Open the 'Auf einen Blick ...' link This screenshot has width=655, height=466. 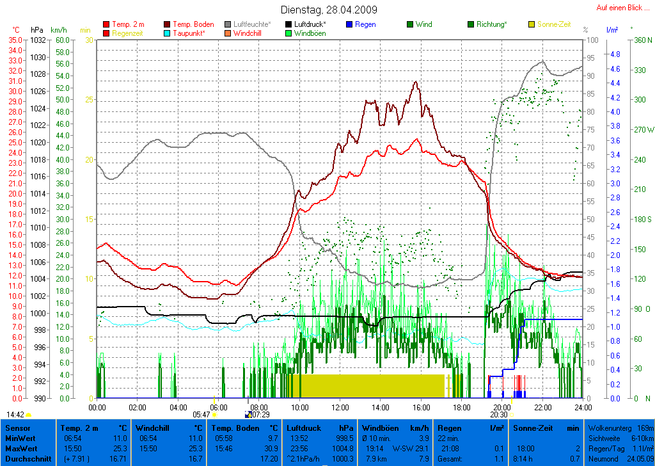coord(622,8)
